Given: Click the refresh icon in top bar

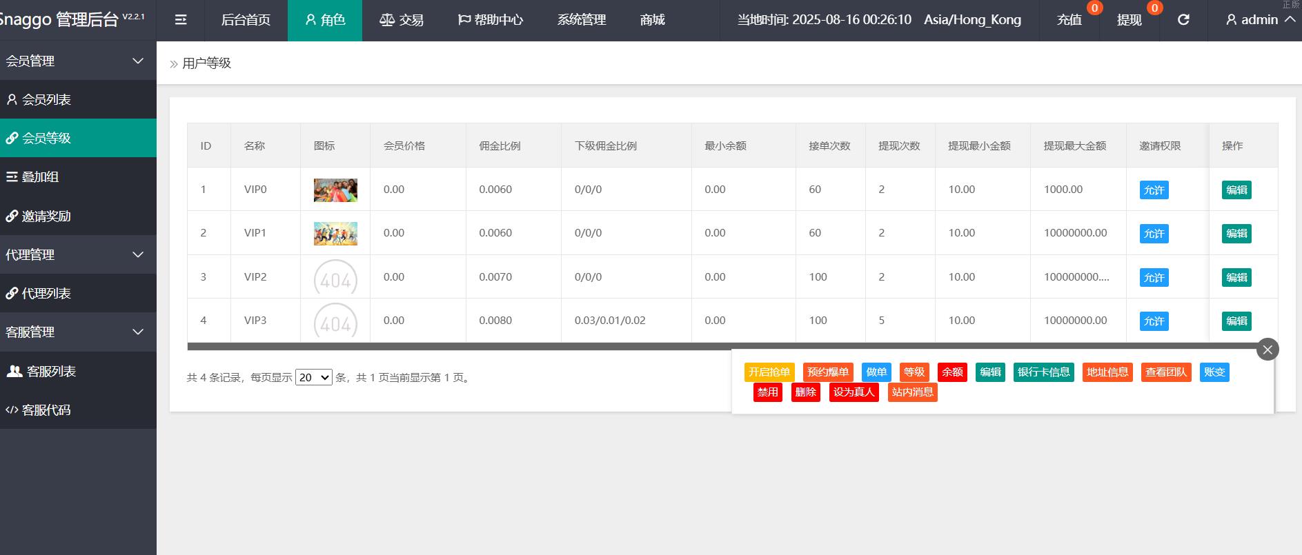Looking at the screenshot, I should [1183, 20].
